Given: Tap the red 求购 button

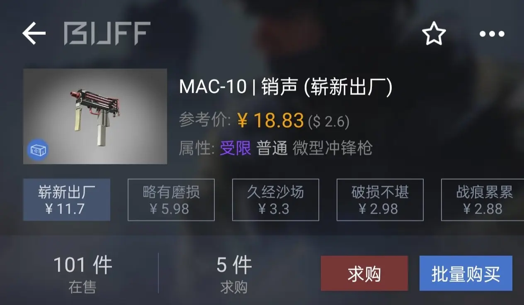Looking at the screenshot, I should (x=364, y=274).
